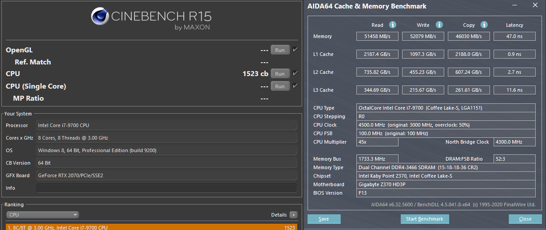
Task: Click the Cinebench sphere logo
Action: pos(100,17)
